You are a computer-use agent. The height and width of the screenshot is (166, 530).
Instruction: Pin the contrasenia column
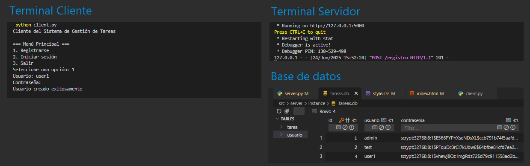click(516, 120)
